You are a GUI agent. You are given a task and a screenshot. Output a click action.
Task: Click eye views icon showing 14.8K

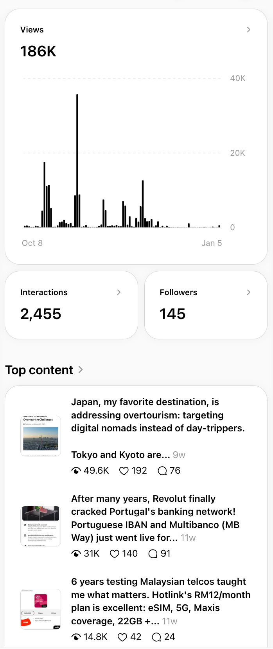click(76, 637)
